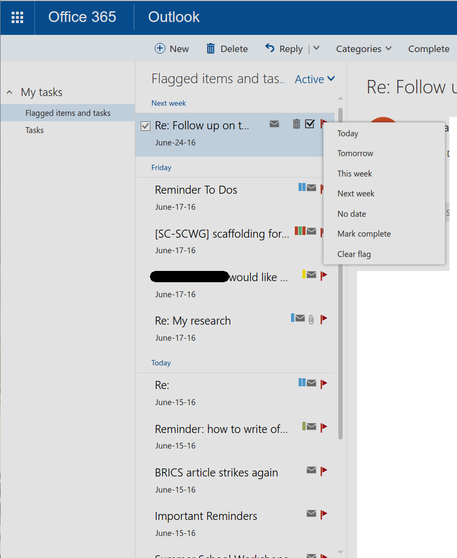Click the envelope icon on 'would like' item

(x=311, y=275)
